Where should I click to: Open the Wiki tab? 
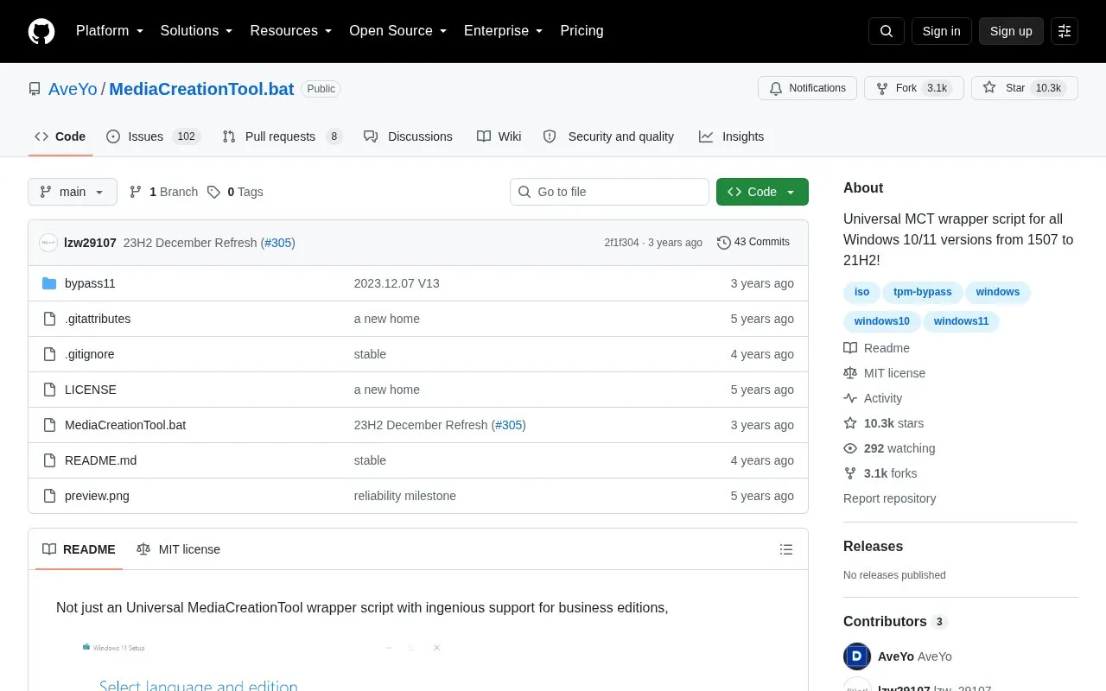tap(499, 136)
